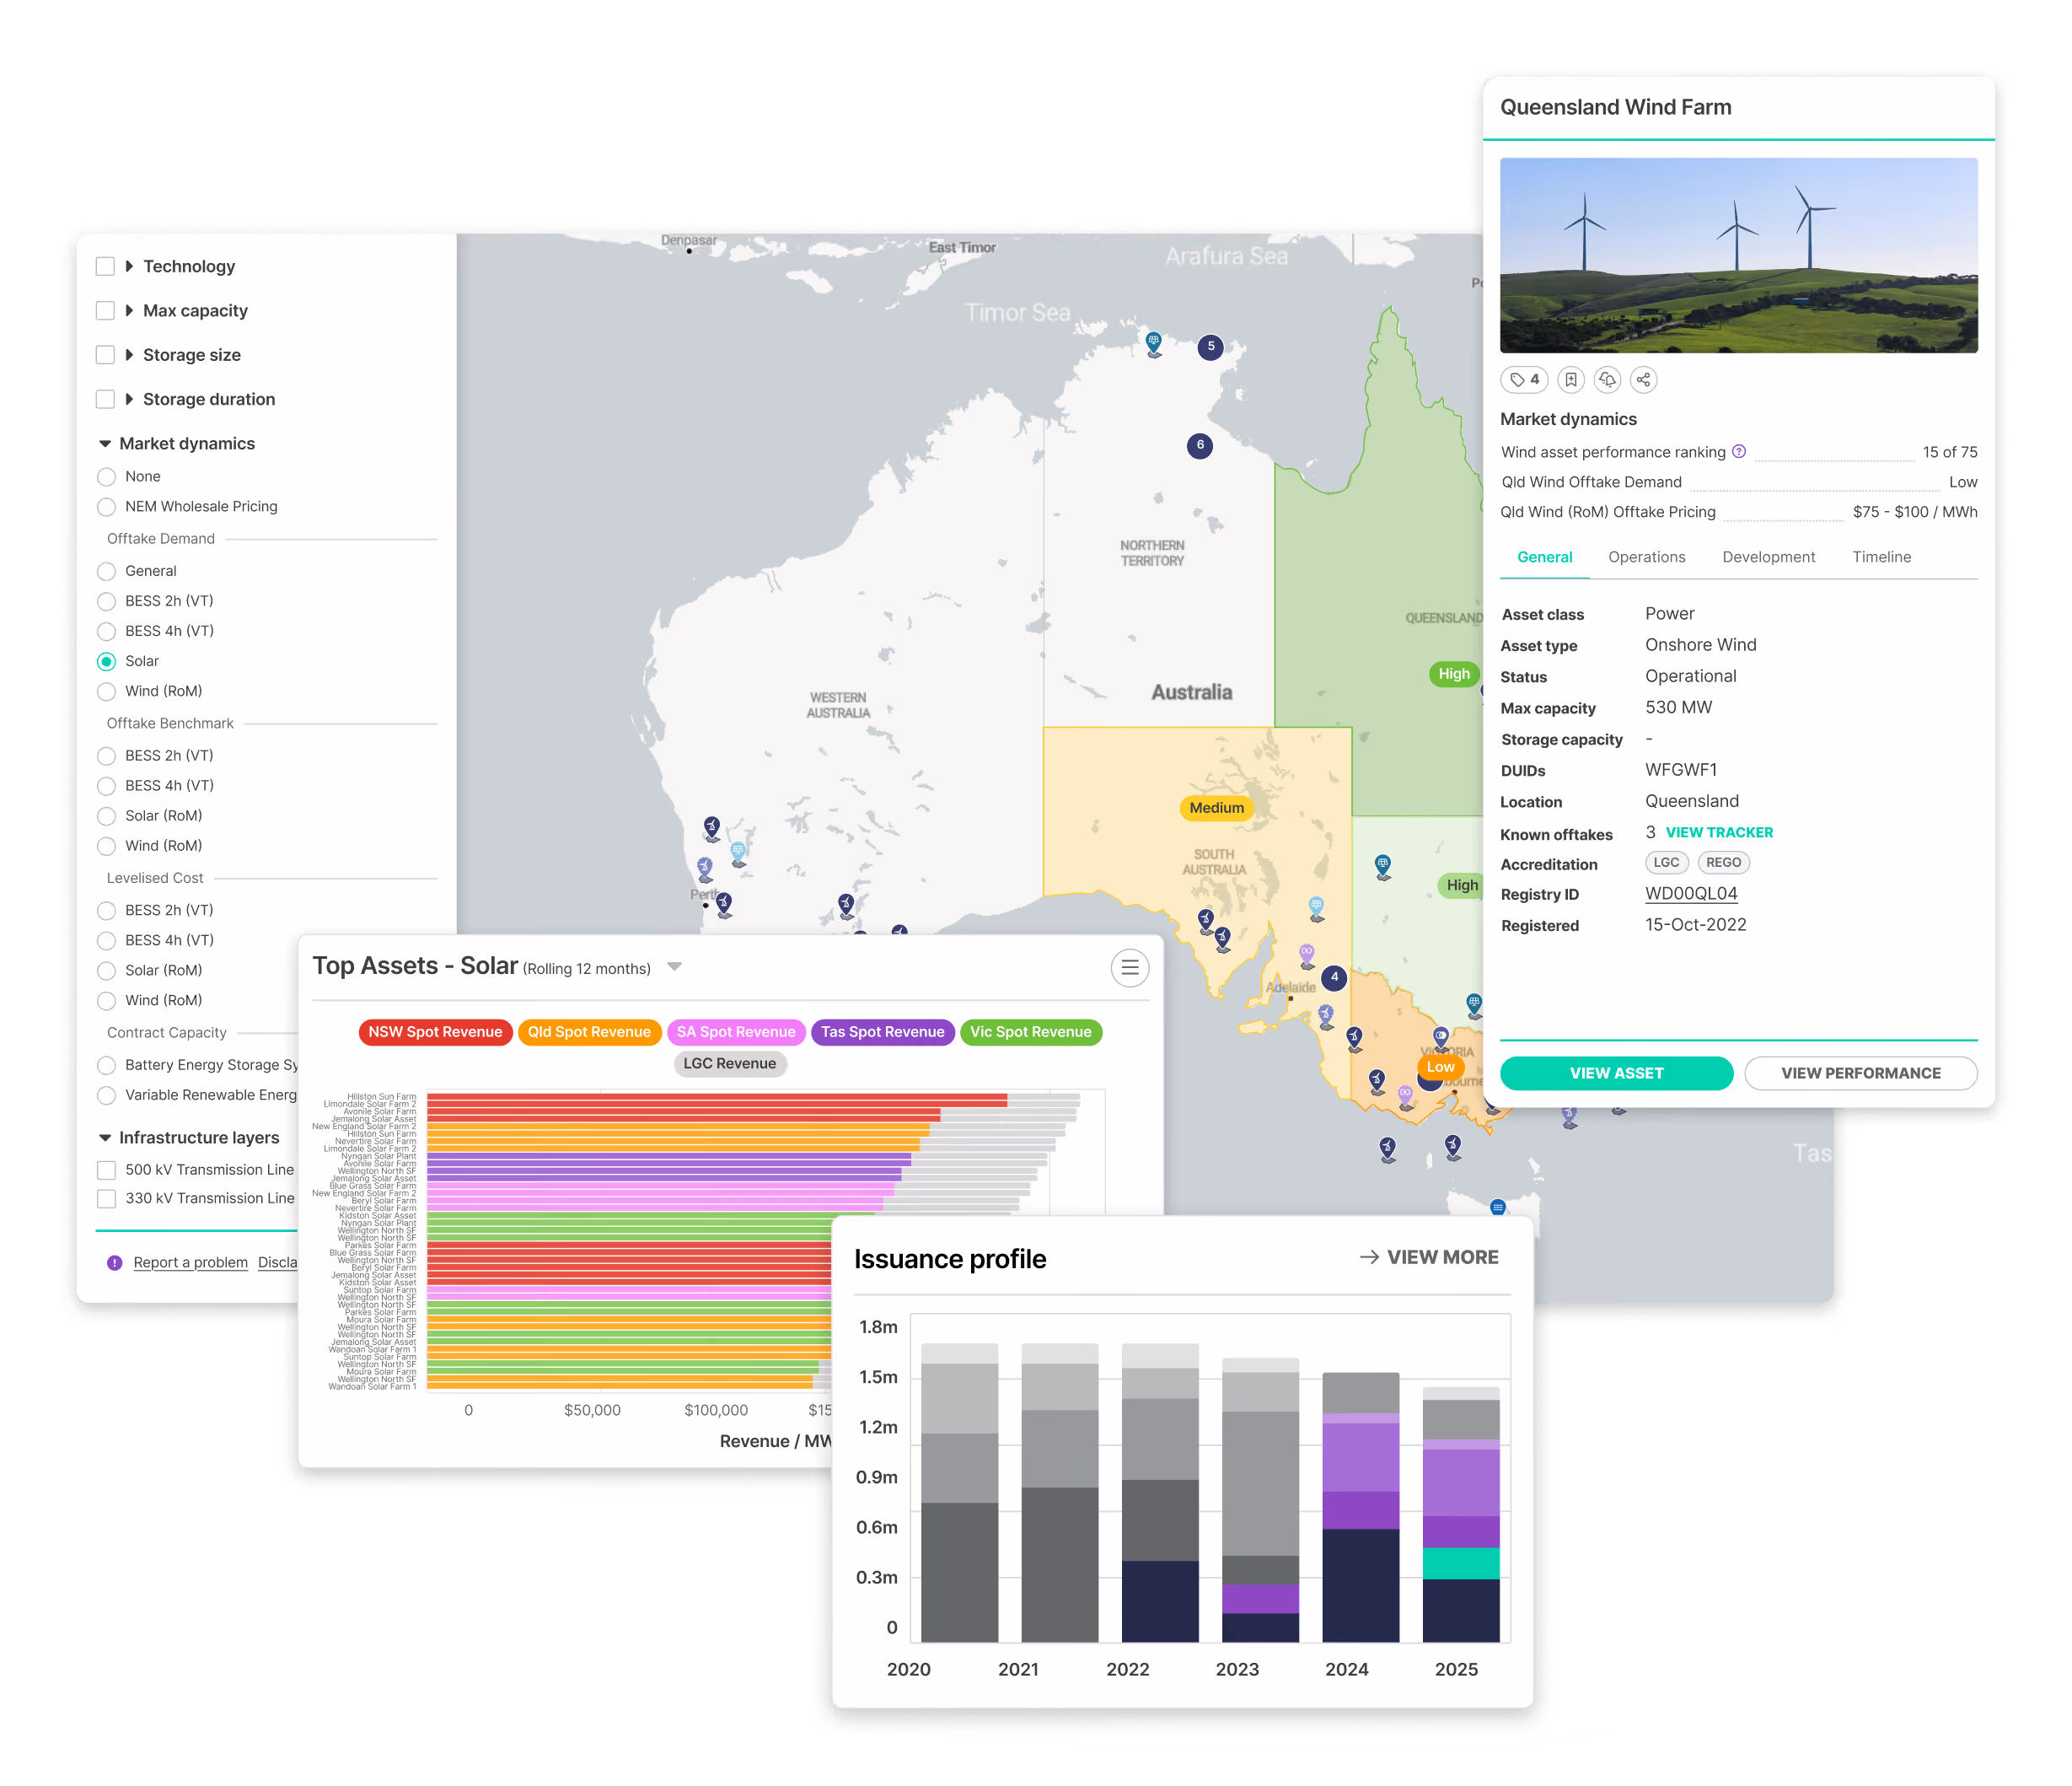Select the solar marker left of lower High label
2072x1786 pixels.
pyautogui.click(x=1383, y=867)
